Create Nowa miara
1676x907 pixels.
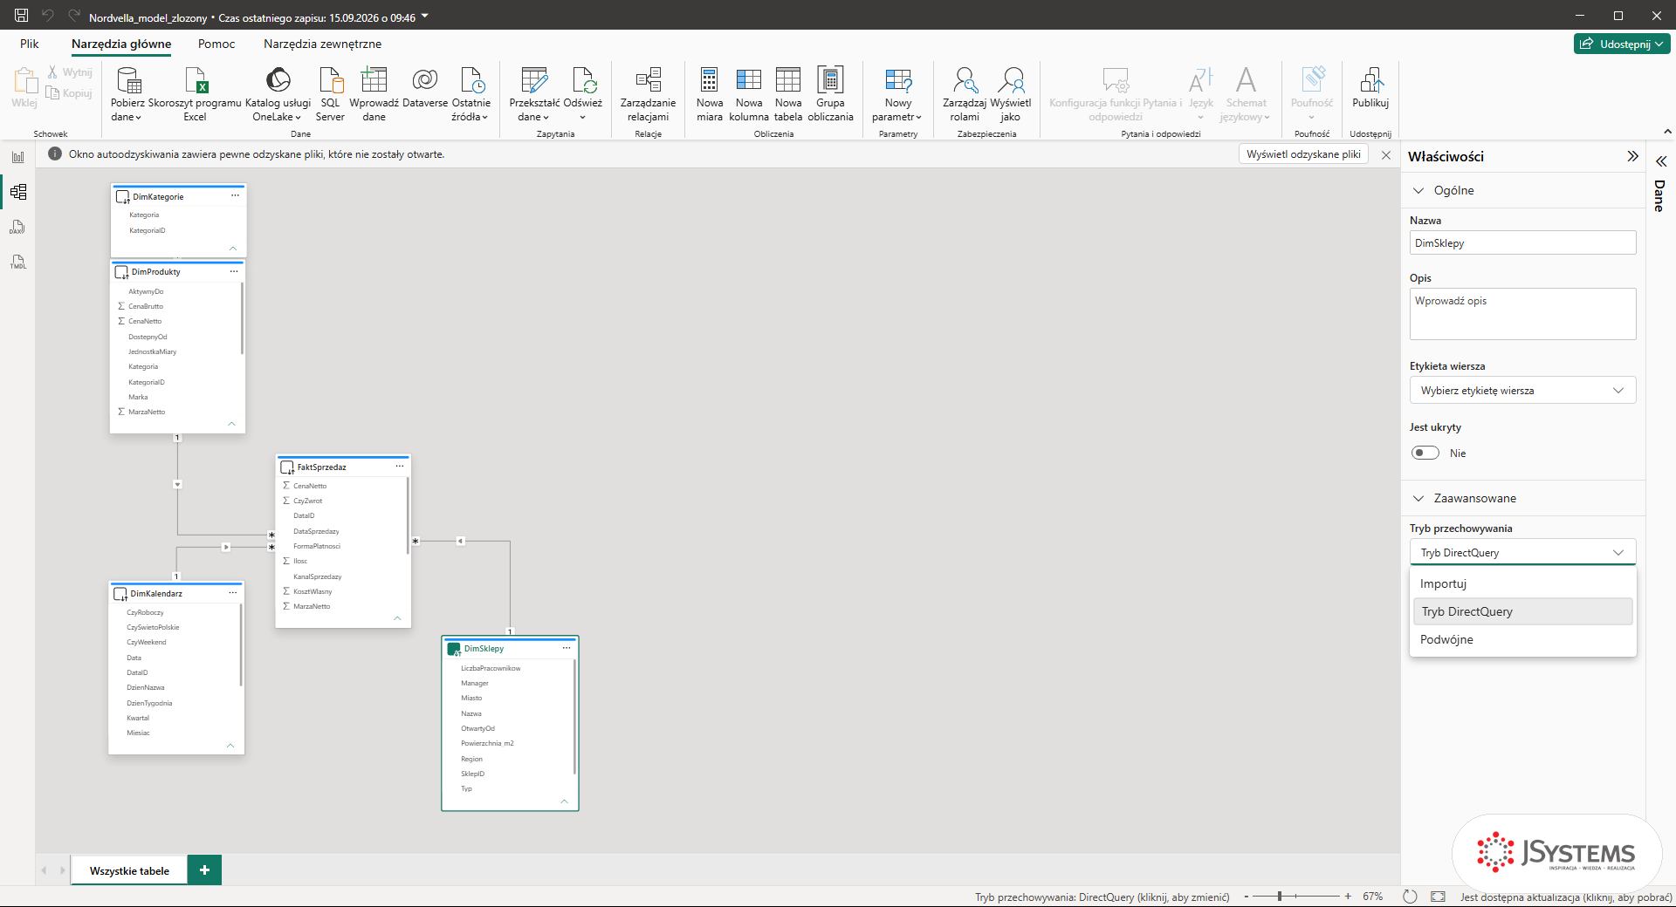pyautogui.click(x=710, y=94)
